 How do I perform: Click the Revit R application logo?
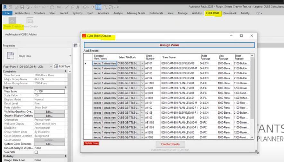click(5, 7)
